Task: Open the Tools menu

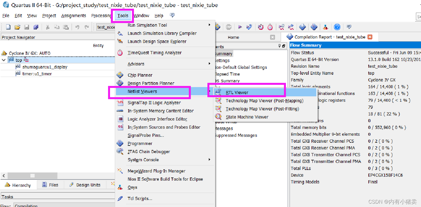Action: pos(123,16)
